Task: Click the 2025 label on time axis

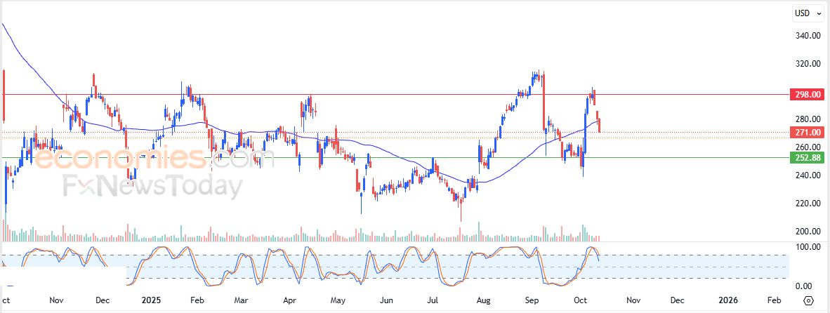Action: pos(152,300)
